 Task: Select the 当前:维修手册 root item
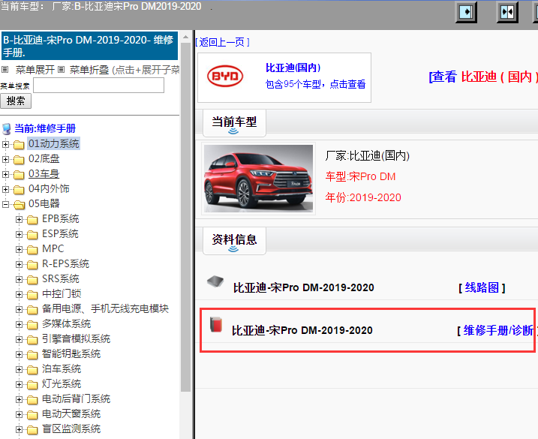[45, 129]
